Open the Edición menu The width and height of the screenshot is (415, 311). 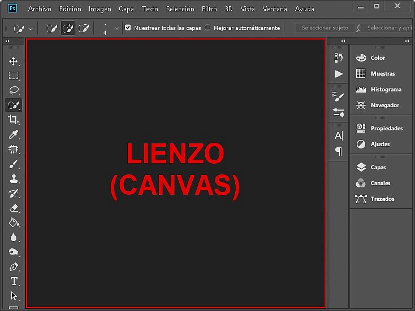coord(70,9)
